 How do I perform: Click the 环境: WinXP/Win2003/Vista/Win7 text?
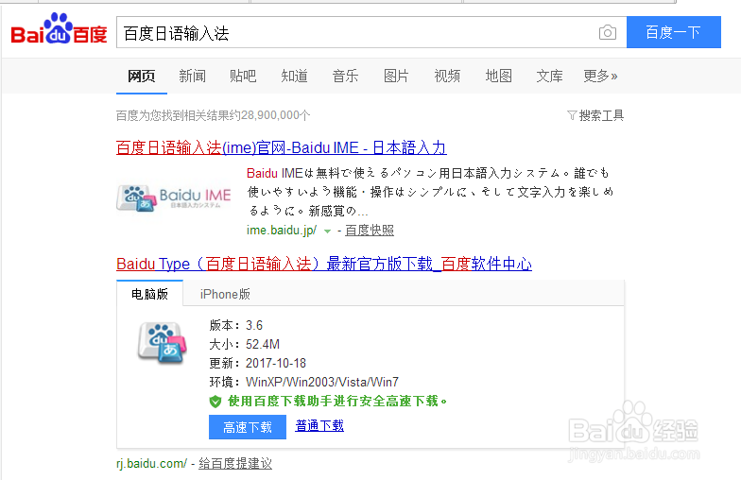(304, 382)
